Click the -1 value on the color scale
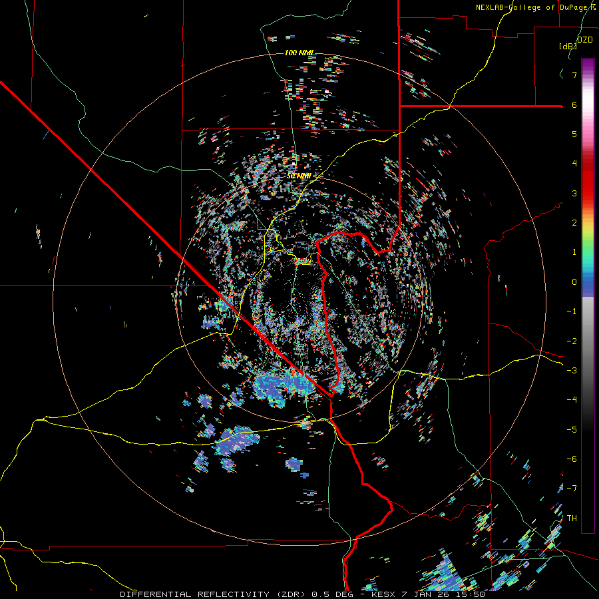The width and height of the screenshot is (599, 599). [572, 311]
